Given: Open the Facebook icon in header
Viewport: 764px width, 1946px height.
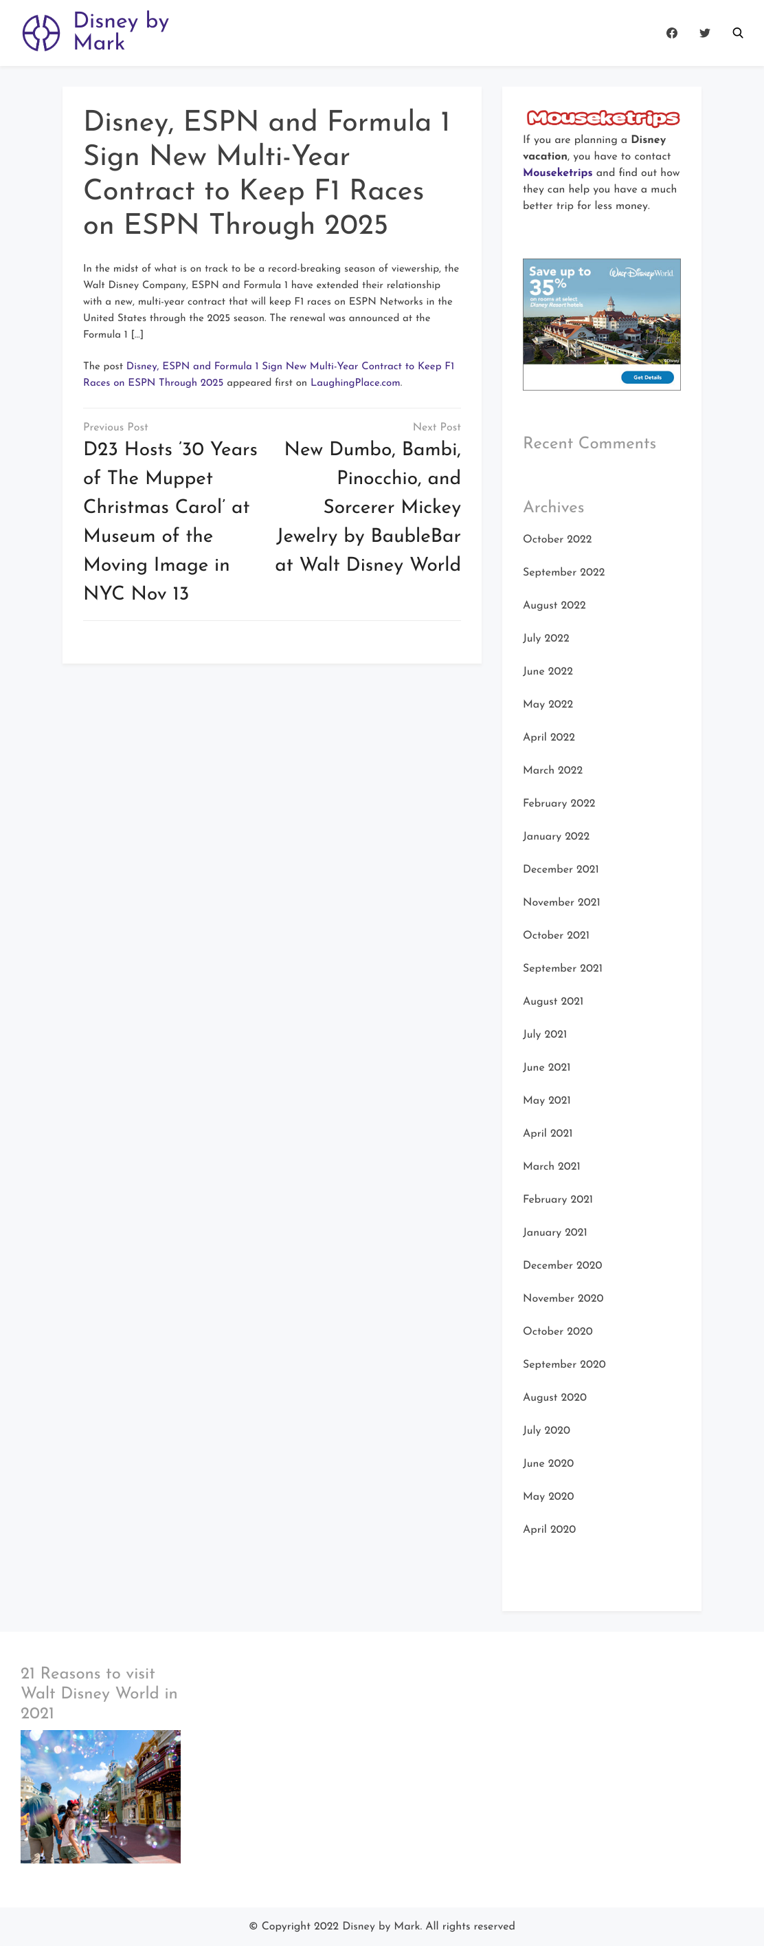Looking at the screenshot, I should (x=671, y=33).
